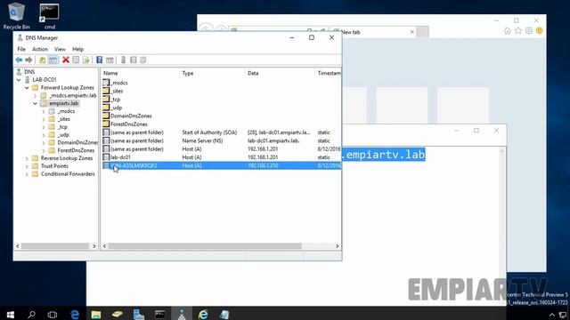Viewport: 570px width, 320px height.
Task: Click the New server toolbar icon
Action: click(123, 60)
